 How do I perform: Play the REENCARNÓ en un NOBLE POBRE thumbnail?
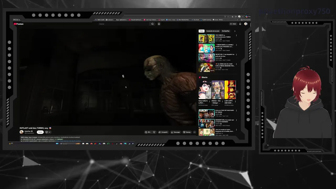(x=207, y=48)
